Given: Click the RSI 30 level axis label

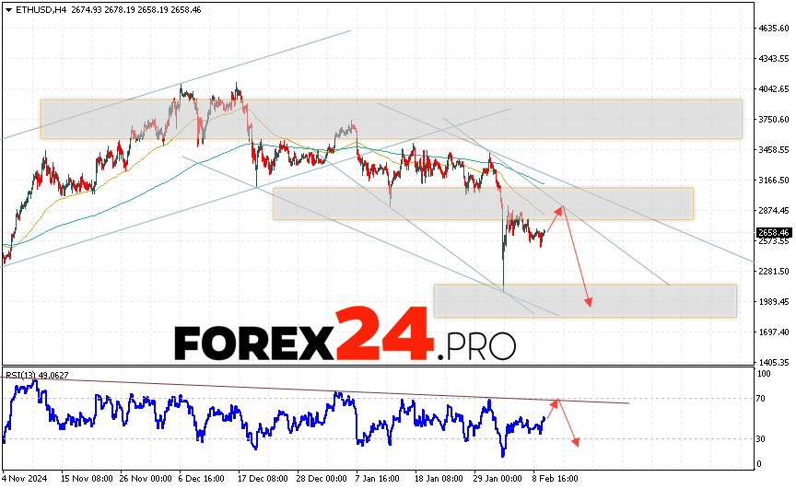Looking at the screenshot, I should pos(763,438).
